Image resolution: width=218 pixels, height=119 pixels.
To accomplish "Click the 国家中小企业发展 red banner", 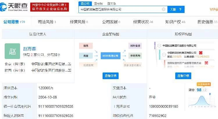I will click(49, 7).
